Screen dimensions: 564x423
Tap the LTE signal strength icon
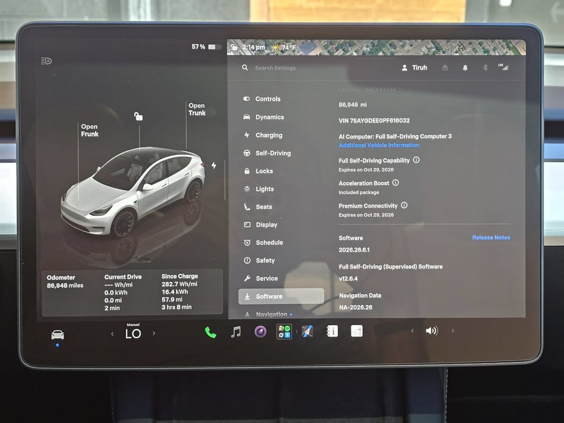click(504, 67)
